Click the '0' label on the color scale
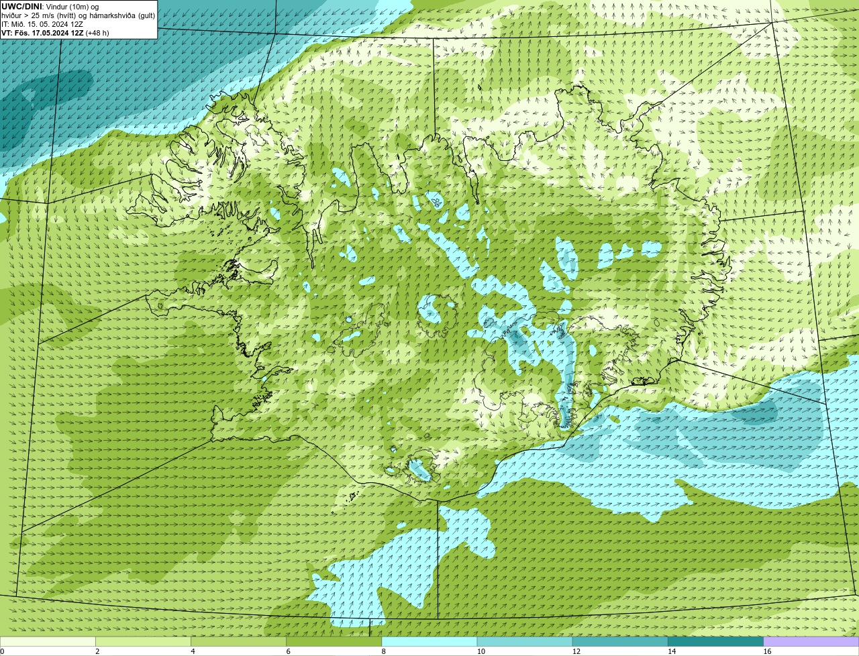 tap(2, 651)
